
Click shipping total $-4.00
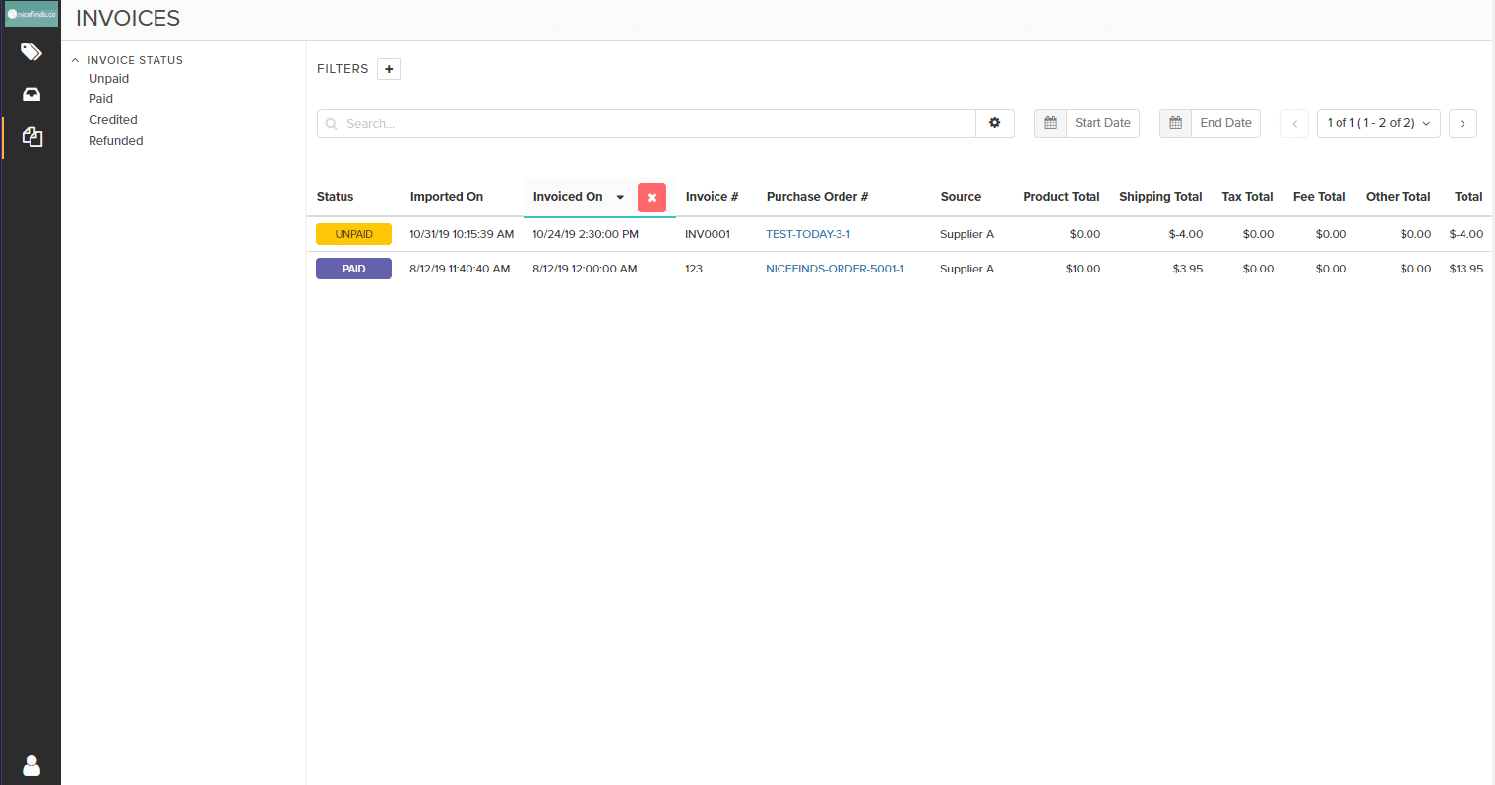click(x=1186, y=234)
